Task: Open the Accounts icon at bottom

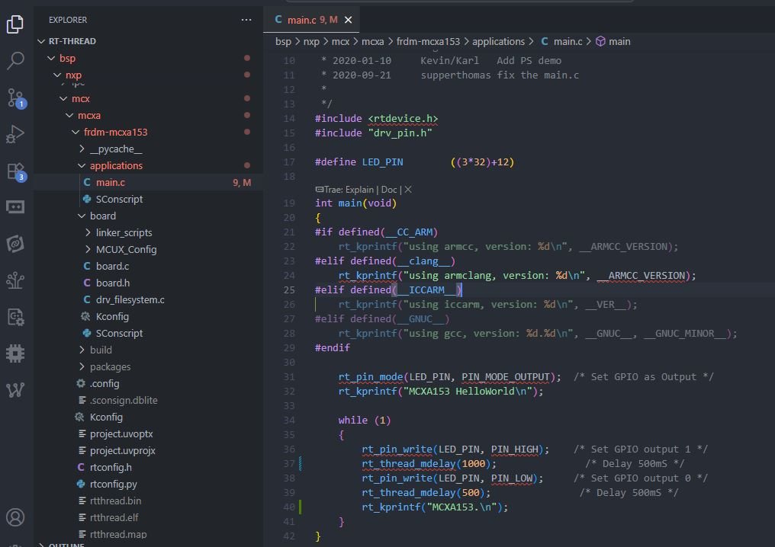Action: tap(15, 519)
